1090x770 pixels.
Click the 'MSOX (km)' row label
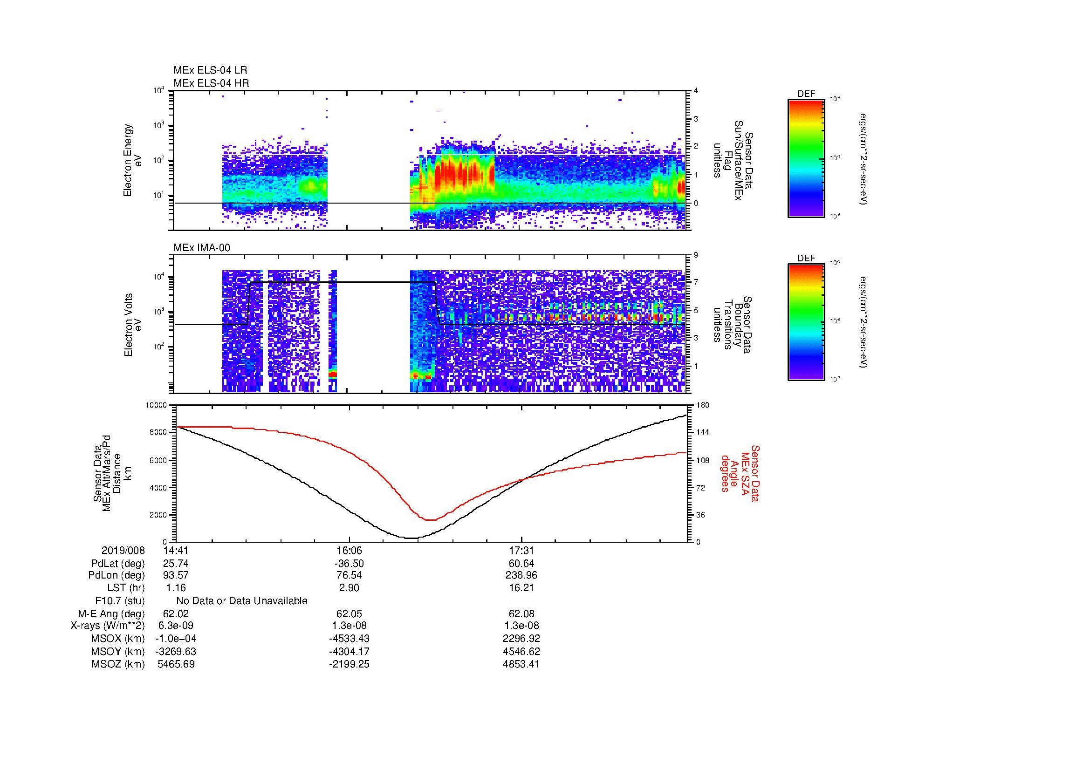(118, 639)
